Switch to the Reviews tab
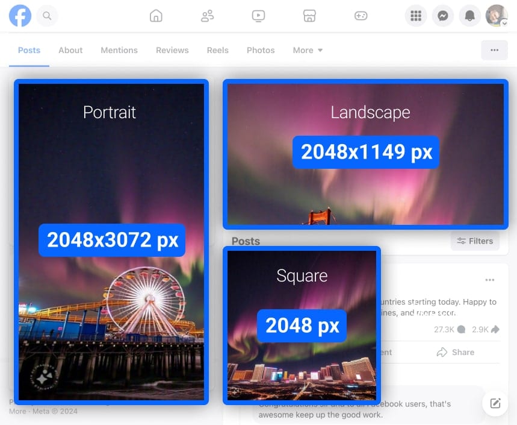Viewport: 517px width, 425px height. pyautogui.click(x=172, y=50)
